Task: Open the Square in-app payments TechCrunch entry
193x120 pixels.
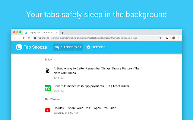Action: click(x=91, y=86)
